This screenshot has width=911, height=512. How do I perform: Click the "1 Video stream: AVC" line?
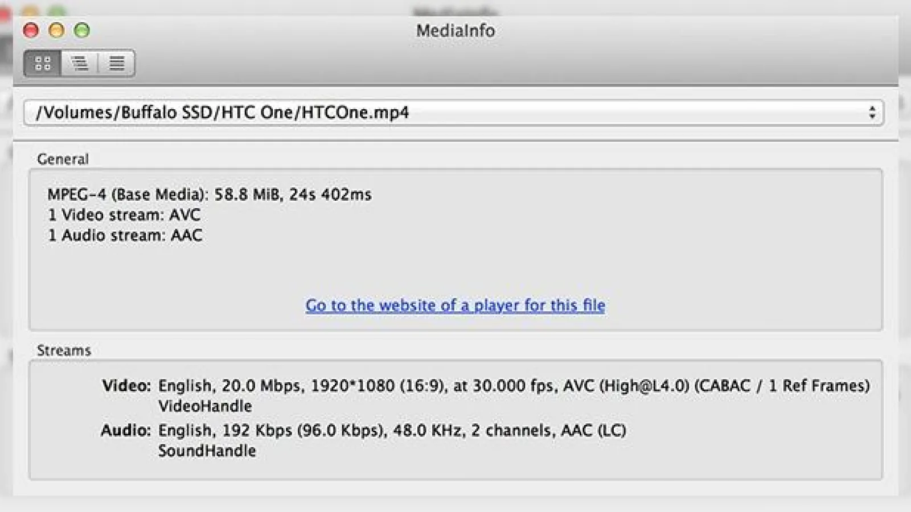(124, 215)
